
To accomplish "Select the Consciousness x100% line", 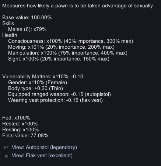I will point(70,41).
